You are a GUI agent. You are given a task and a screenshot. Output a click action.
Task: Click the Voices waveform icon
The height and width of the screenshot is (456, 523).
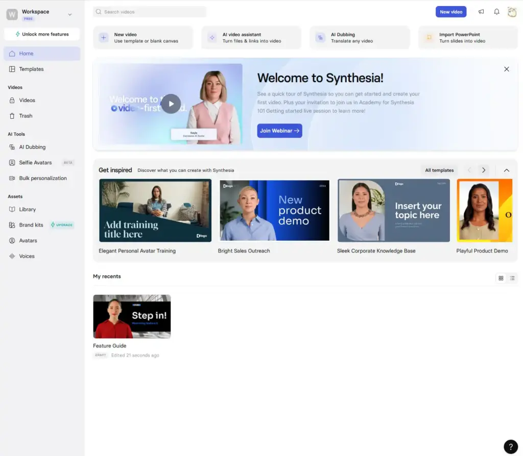pos(12,256)
